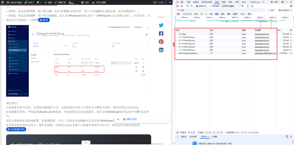The width and height of the screenshot is (294, 145).
Task: Open network conditions wifi icon
Action: point(242,6)
